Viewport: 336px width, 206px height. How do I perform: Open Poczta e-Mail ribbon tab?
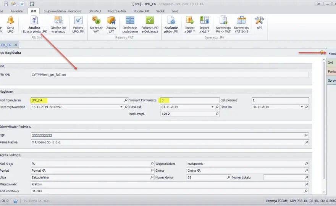[117, 11]
